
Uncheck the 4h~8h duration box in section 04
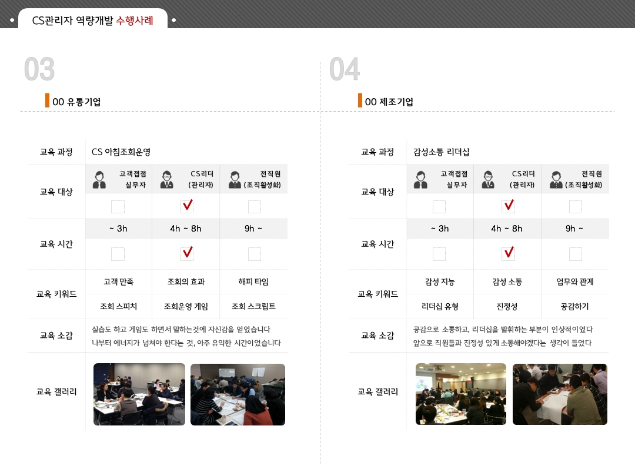(508, 254)
